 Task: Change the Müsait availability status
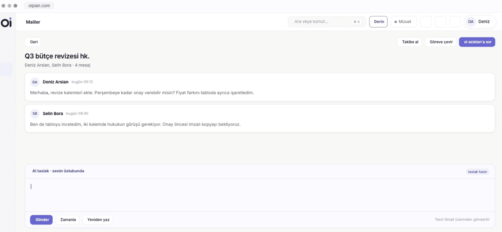point(404,22)
